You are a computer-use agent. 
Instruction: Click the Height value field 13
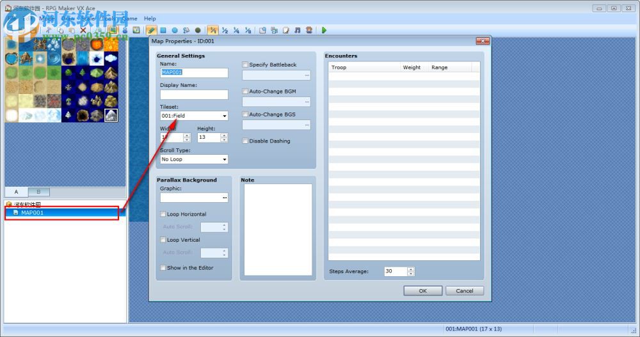209,137
